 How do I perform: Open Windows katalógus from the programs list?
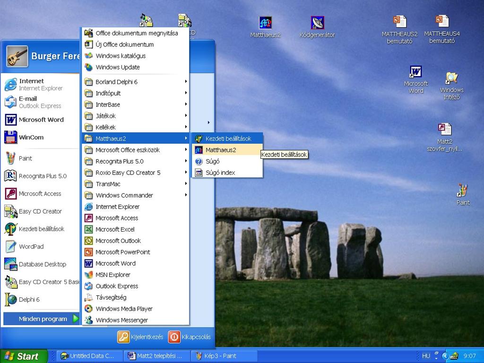pos(136,56)
